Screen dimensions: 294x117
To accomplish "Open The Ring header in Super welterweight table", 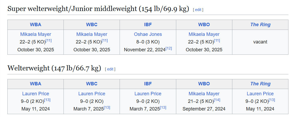I will point(260,25).
